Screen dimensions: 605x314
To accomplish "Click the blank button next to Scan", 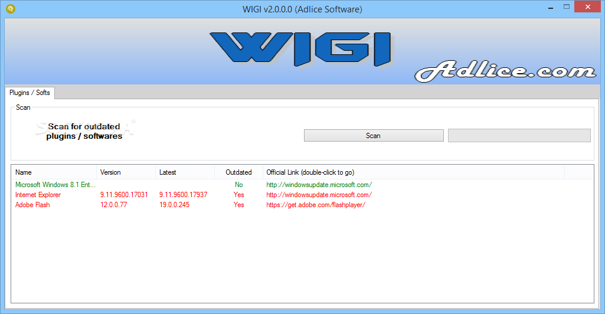I will 519,135.
